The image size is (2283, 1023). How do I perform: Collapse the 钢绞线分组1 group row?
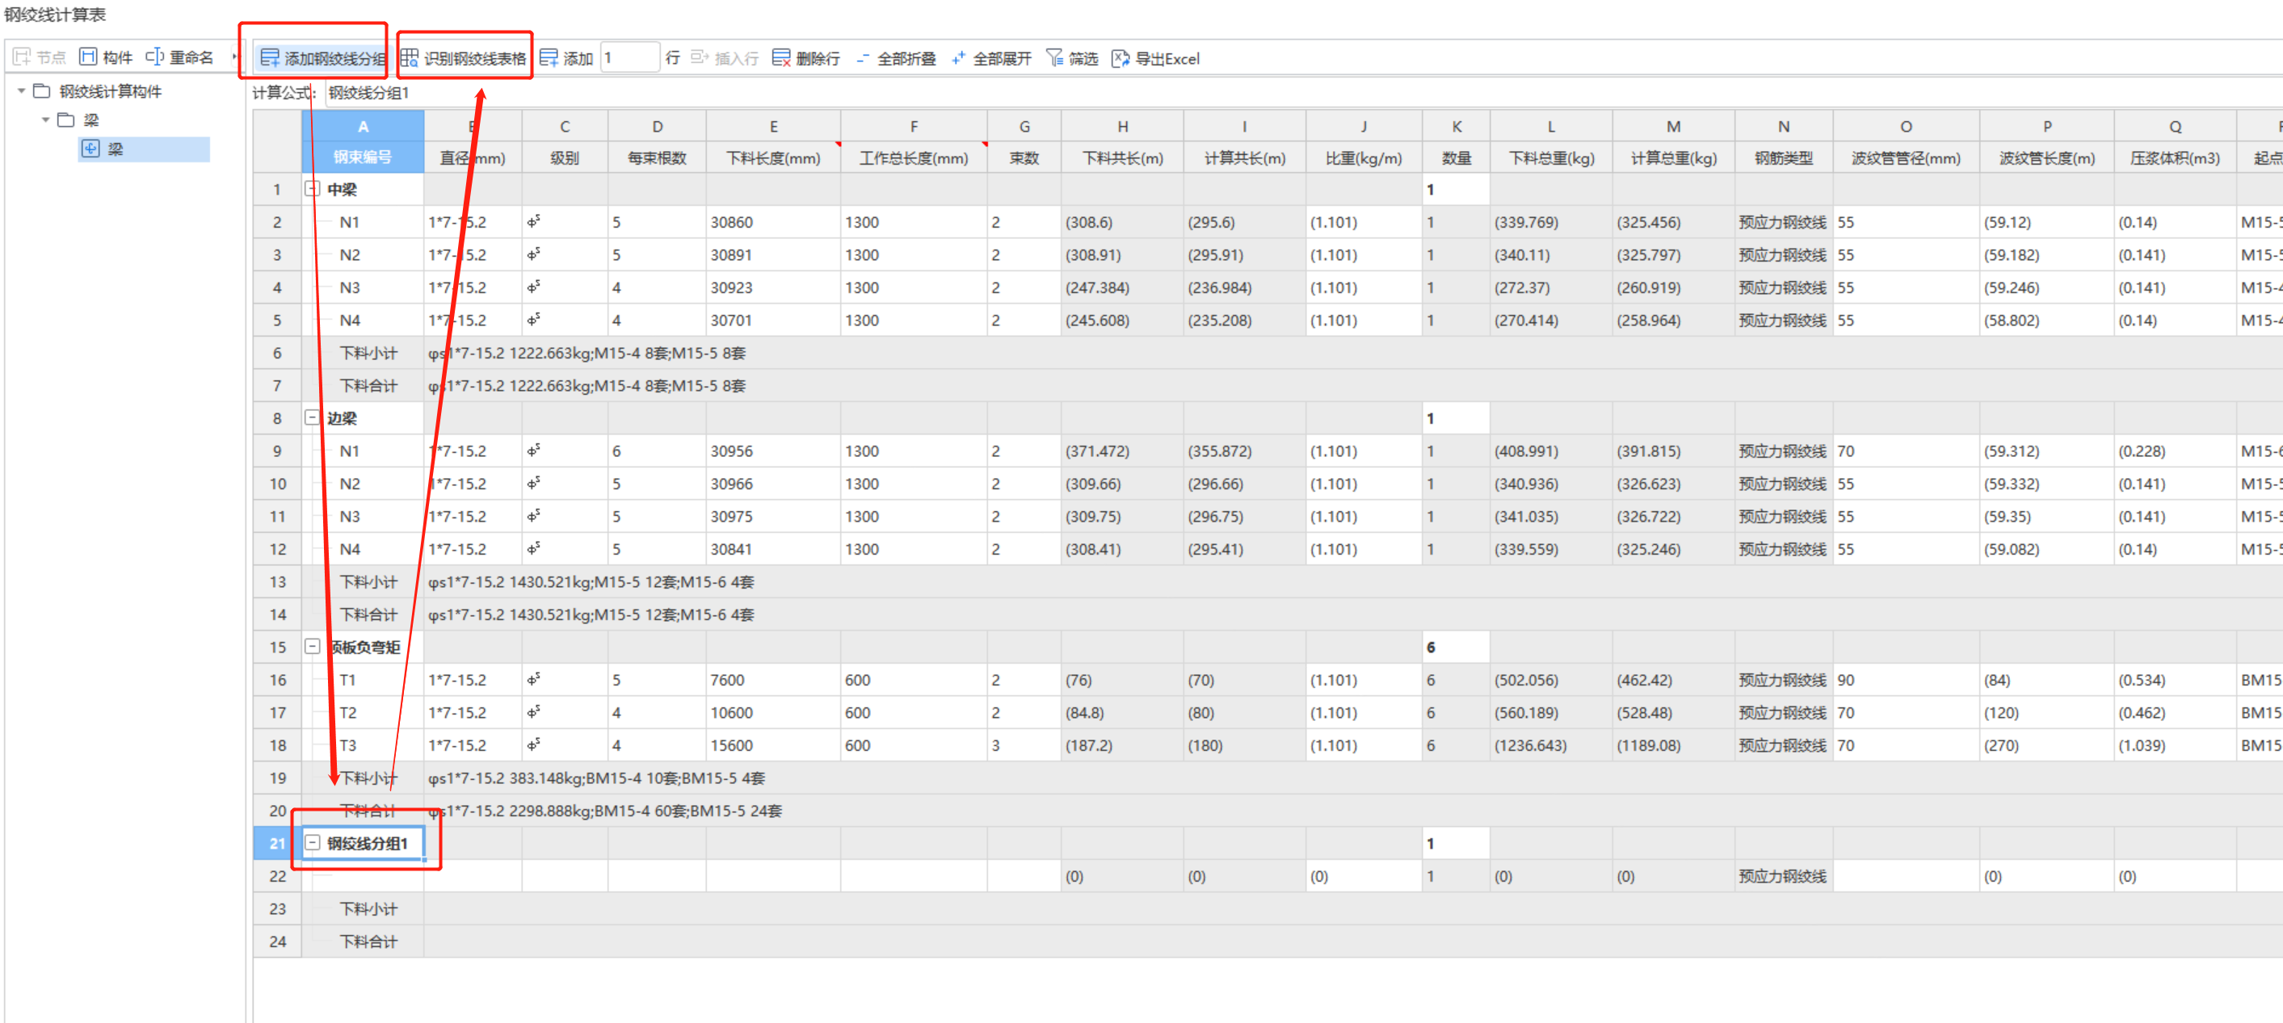click(x=312, y=843)
